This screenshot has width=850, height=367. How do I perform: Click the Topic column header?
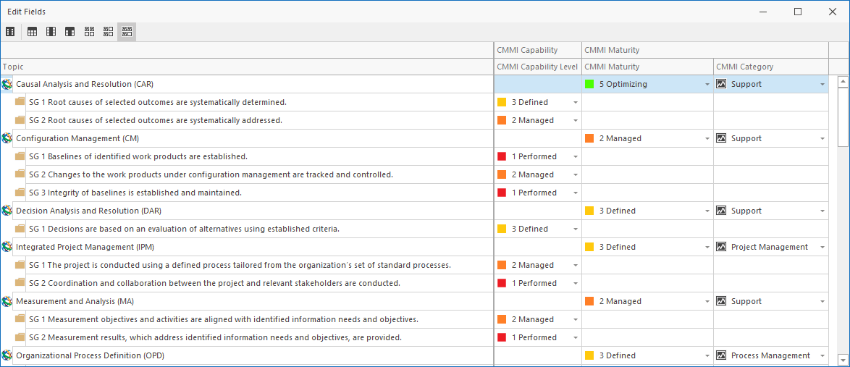click(247, 67)
